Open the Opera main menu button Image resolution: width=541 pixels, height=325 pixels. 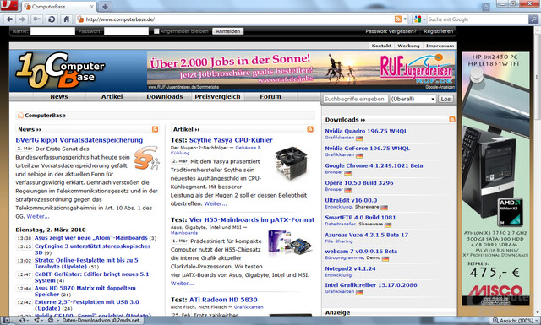(x=9, y=5)
